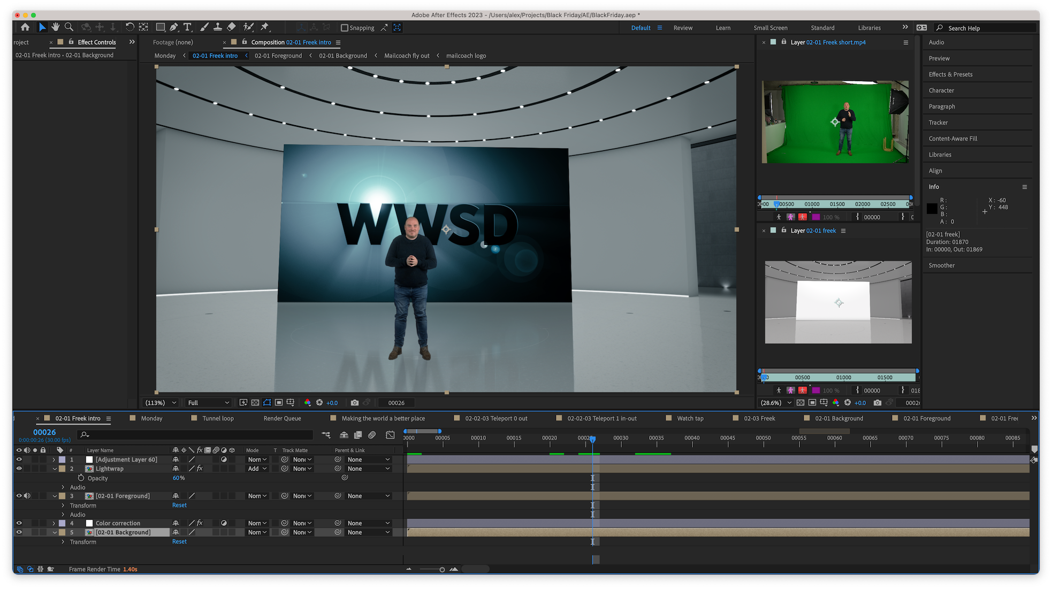
Task: Click the timeline zoom slider handle
Action: (442, 569)
